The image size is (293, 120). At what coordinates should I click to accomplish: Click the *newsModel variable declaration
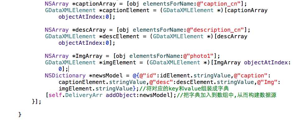[x=105, y=76]
